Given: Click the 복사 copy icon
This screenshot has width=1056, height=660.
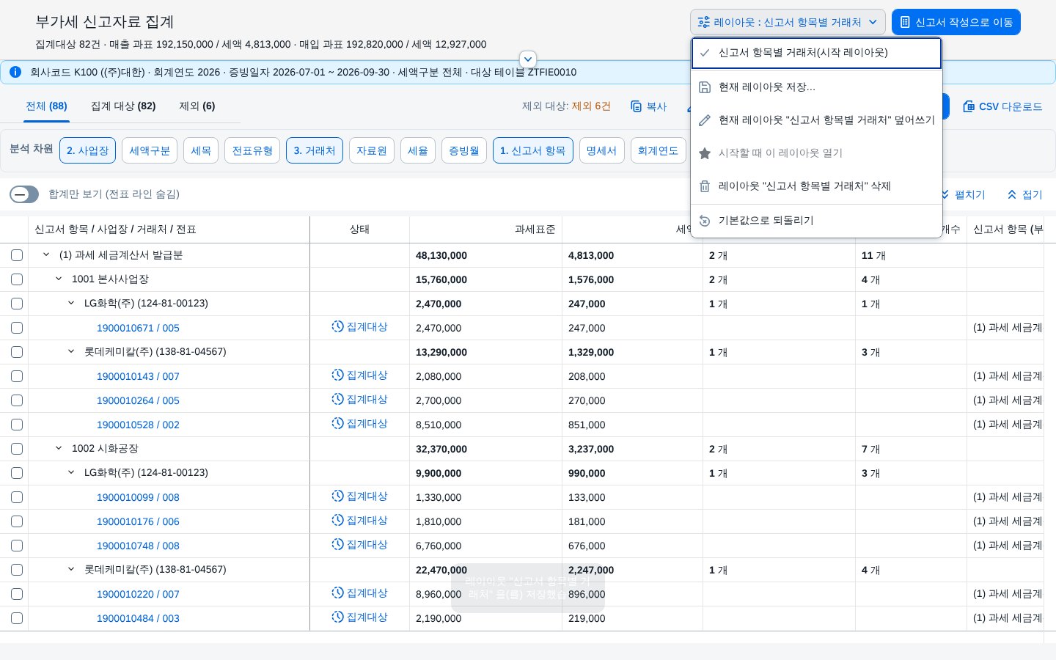Looking at the screenshot, I should [637, 106].
